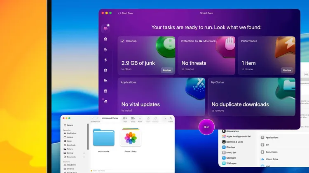Viewport: 309px width, 173px height.
Task: Open the Photos Library icon
Action: pyautogui.click(x=131, y=138)
